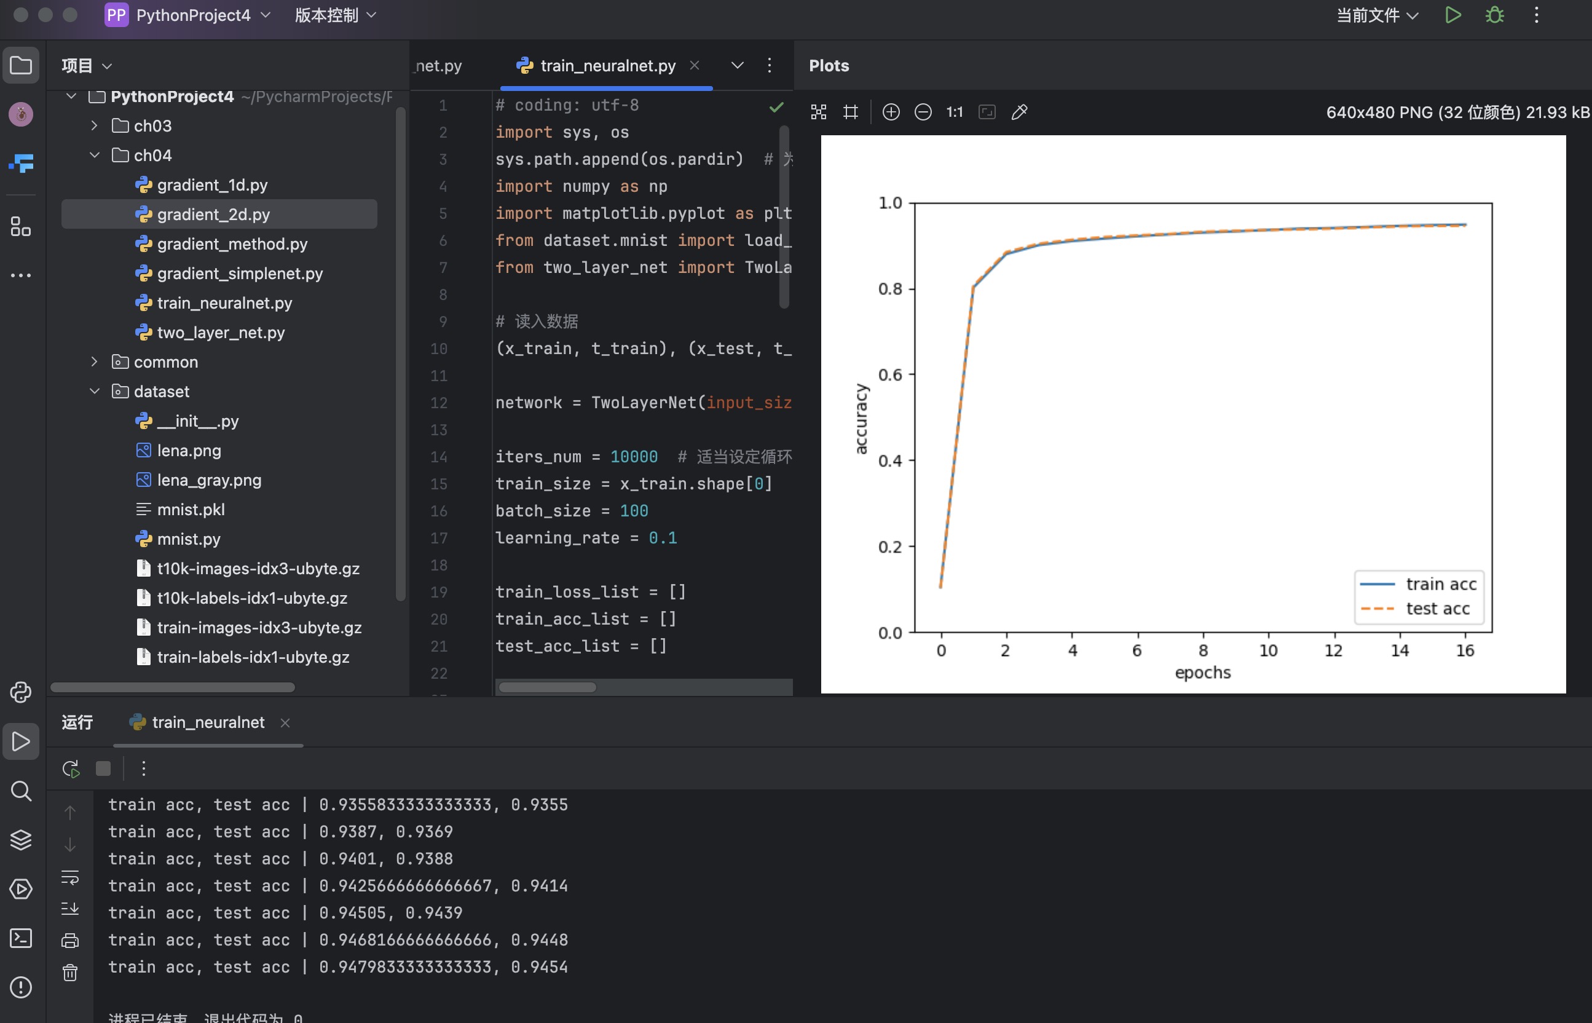Click the Stop process square icon
The width and height of the screenshot is (1592, 1023).
103,768
